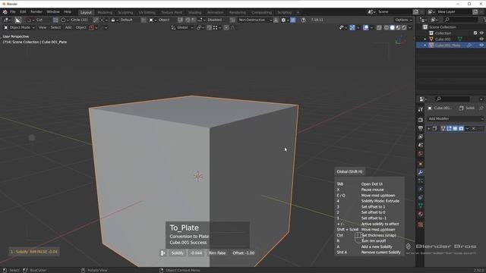This screenshot has height=273, width=486.
Task: Open the Object properties tab icon
Action: (420, 164)
